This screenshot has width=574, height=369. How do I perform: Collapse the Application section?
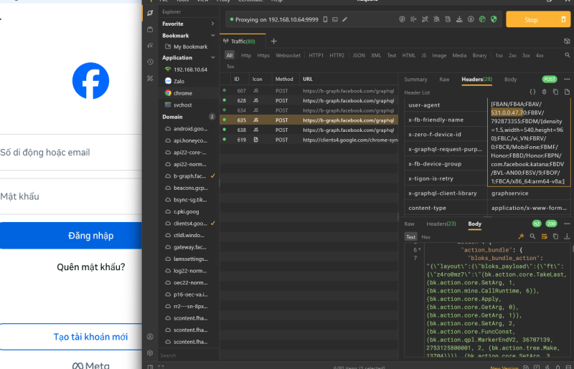point(213,57)
